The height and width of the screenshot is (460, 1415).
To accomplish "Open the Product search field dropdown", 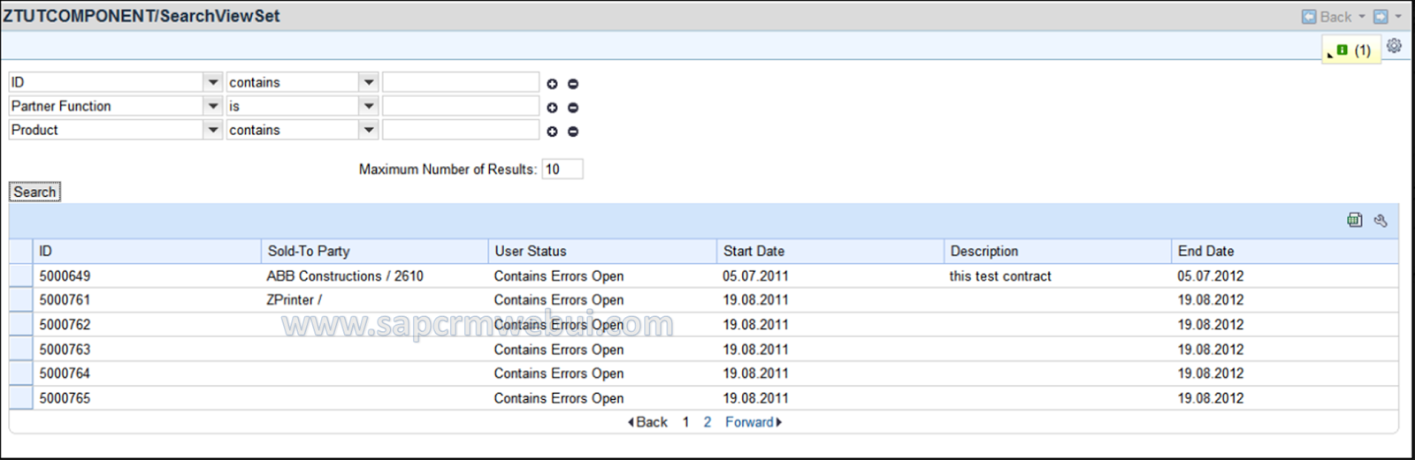I will [213, 130].
